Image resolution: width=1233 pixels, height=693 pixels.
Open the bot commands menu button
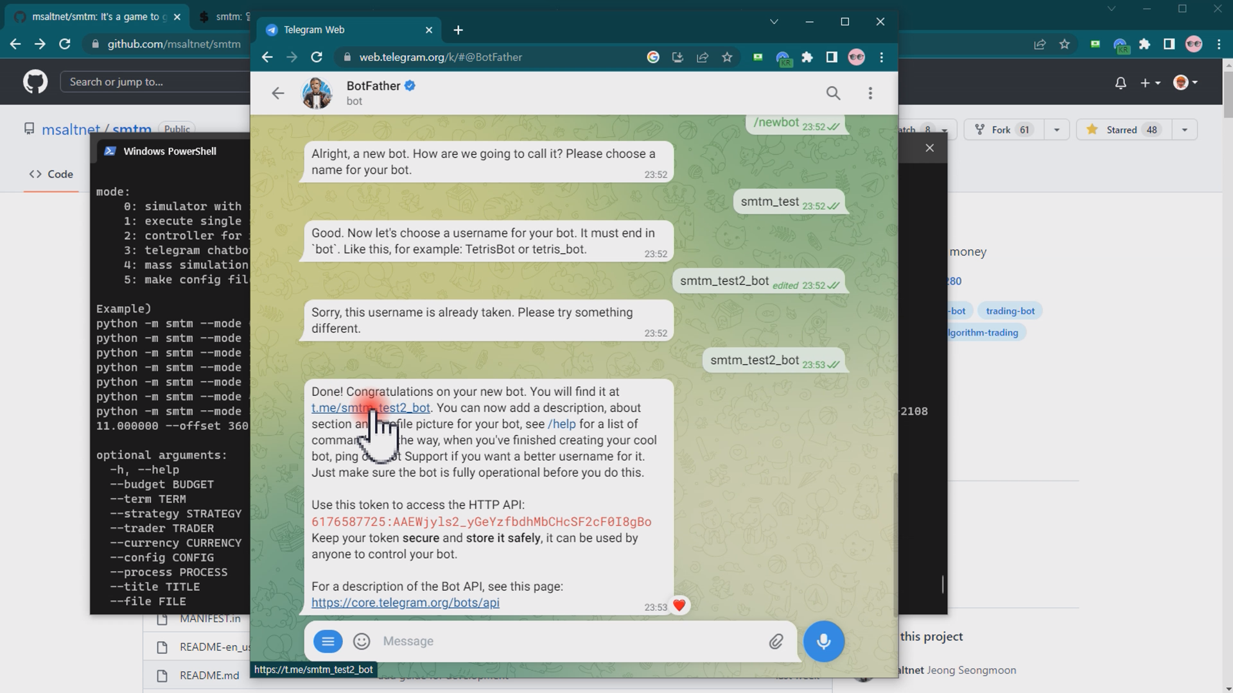[x=328, y=641]
